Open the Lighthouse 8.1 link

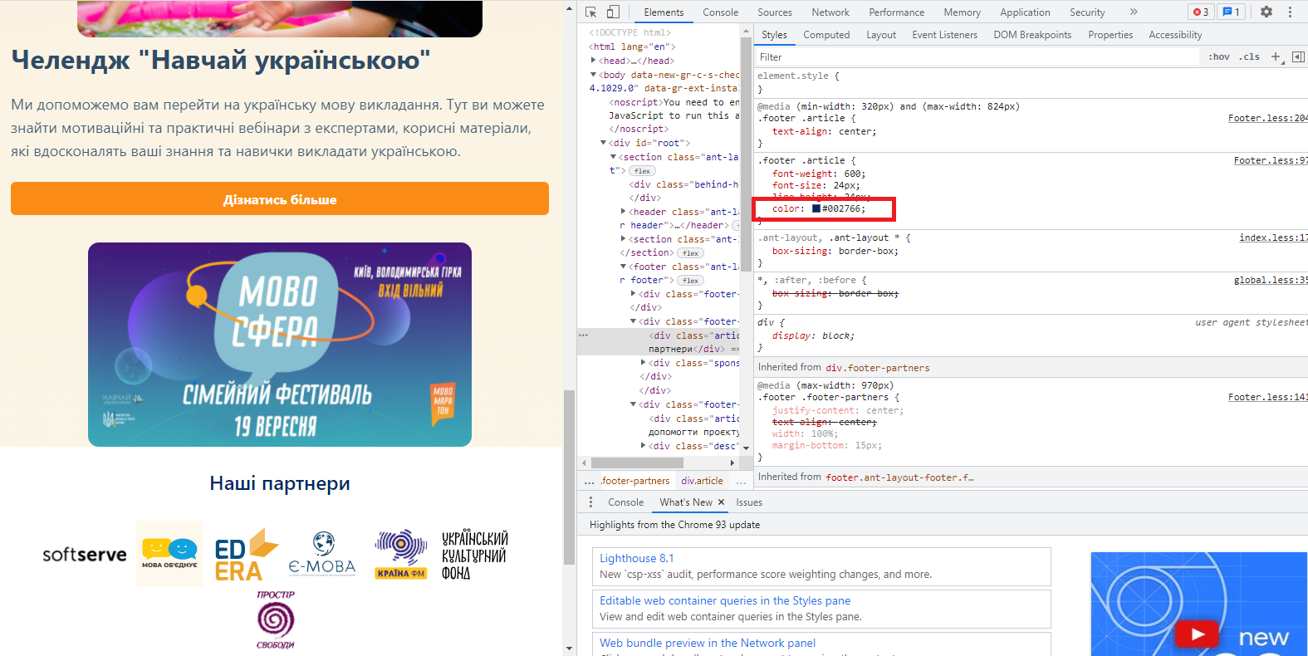[637, 558]
